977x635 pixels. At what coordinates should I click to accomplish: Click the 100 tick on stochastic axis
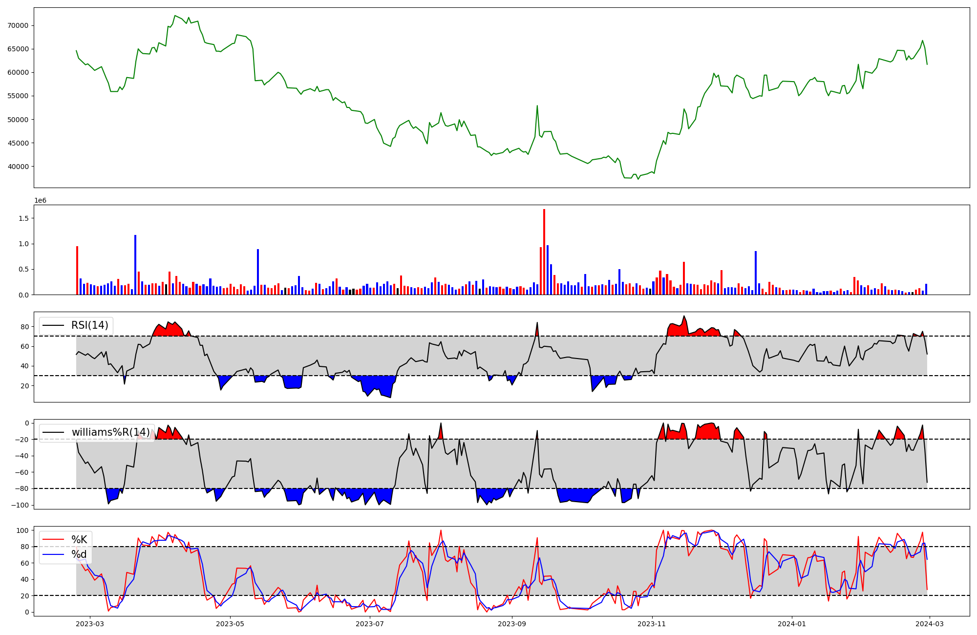tap(22, 530)
